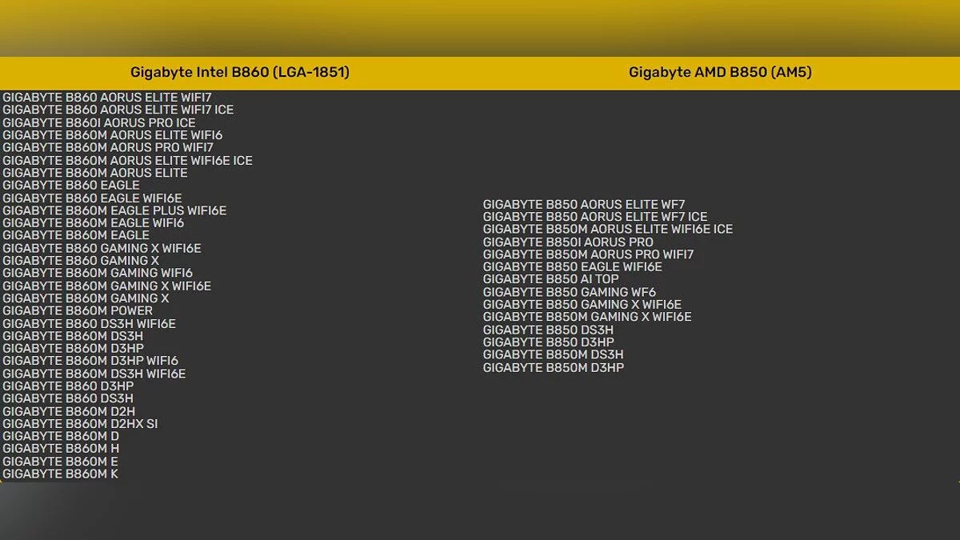Select GIGABYTE B850 AORUS ELITE WF7
960x540 pixels.
tap(584, 204)
